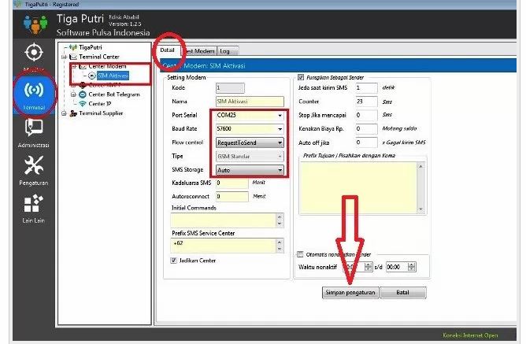This screenshot has width=526, height=344.
Task: Click the Kode field
Action: [230, 88]
